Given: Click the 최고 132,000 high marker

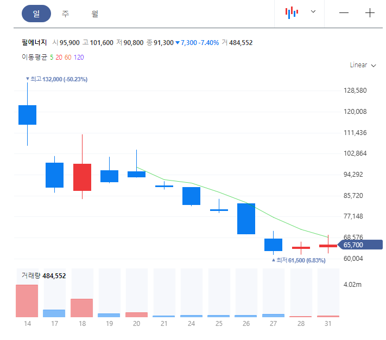Looking at the screenshot, I should [x=57, y=79].
